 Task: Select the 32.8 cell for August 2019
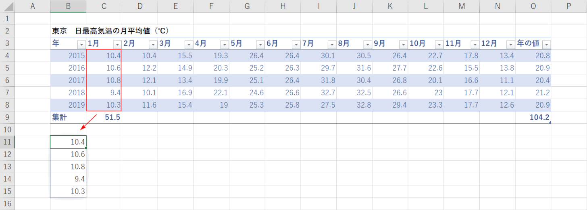click(354, 105)
